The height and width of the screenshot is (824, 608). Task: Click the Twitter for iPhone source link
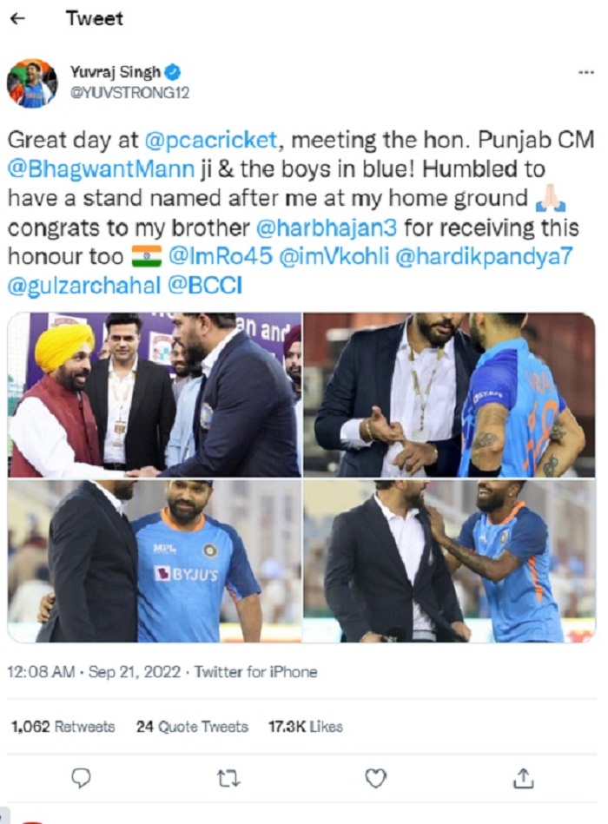tap(256, 672)
